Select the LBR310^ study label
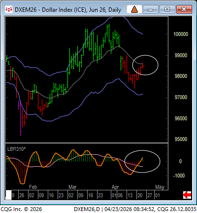 pos(16,149)
